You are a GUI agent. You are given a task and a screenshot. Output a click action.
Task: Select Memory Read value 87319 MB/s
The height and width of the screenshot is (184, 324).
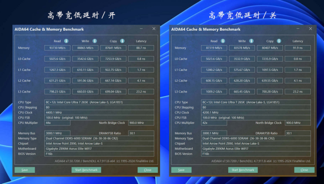pos(214,48)
